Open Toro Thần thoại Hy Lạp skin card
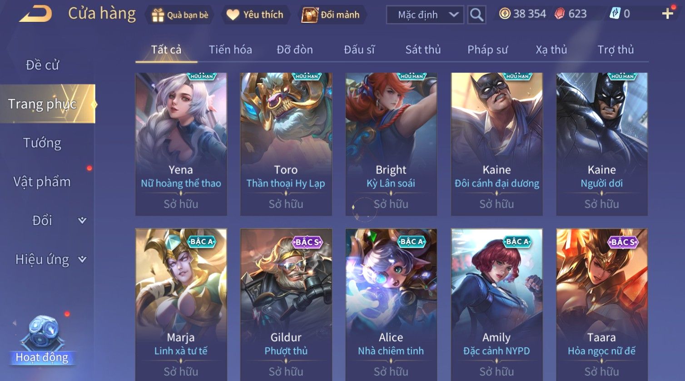Image resolution: width=685 pixels, height=381 pixels. (x=286, y=144)
